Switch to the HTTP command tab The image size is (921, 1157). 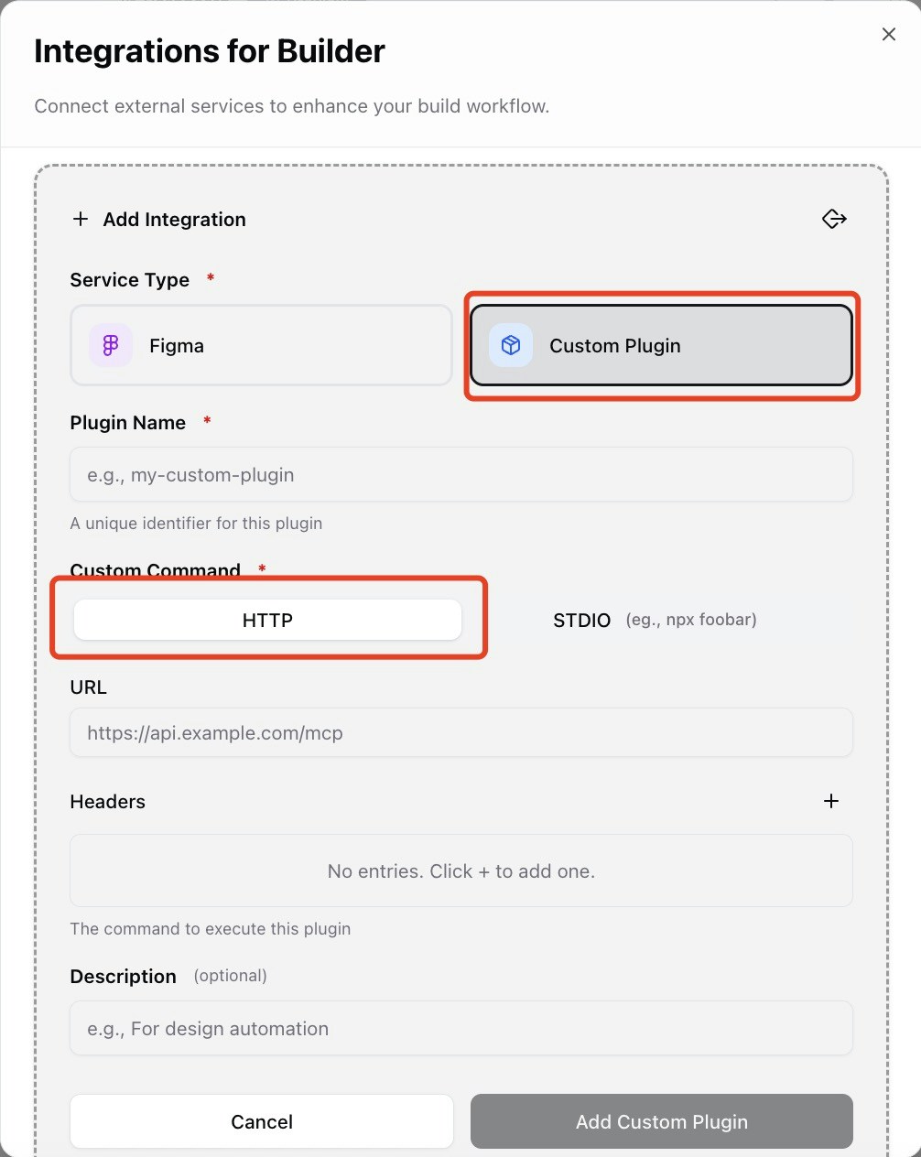[267, 620]
